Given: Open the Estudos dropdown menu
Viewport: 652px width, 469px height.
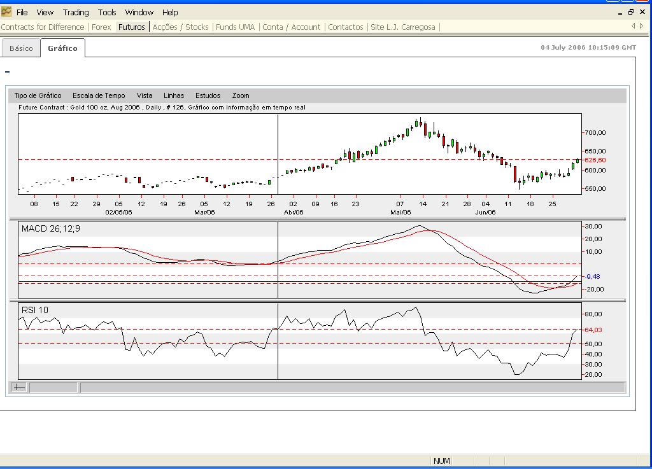Looking at the screenshot, I should tap(208, 95).
